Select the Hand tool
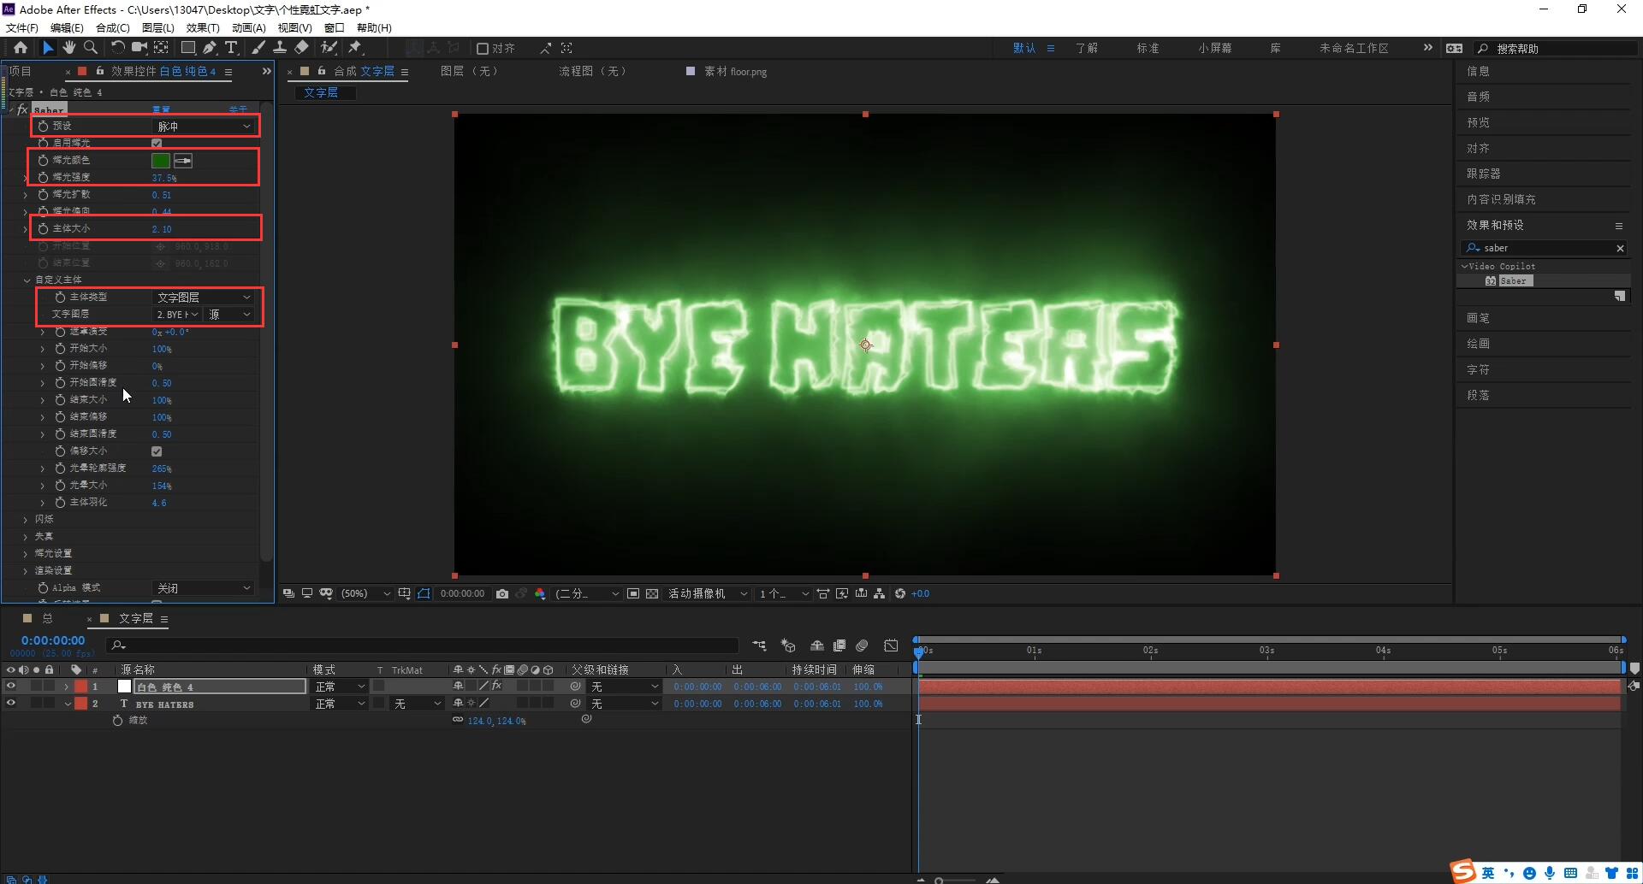 [69, 48]
